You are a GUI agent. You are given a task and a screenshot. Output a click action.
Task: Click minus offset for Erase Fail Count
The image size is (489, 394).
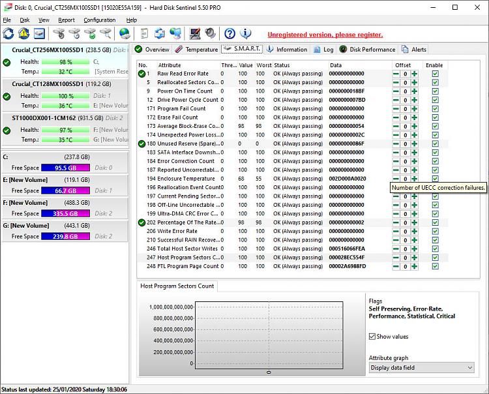tap(396, 117)
